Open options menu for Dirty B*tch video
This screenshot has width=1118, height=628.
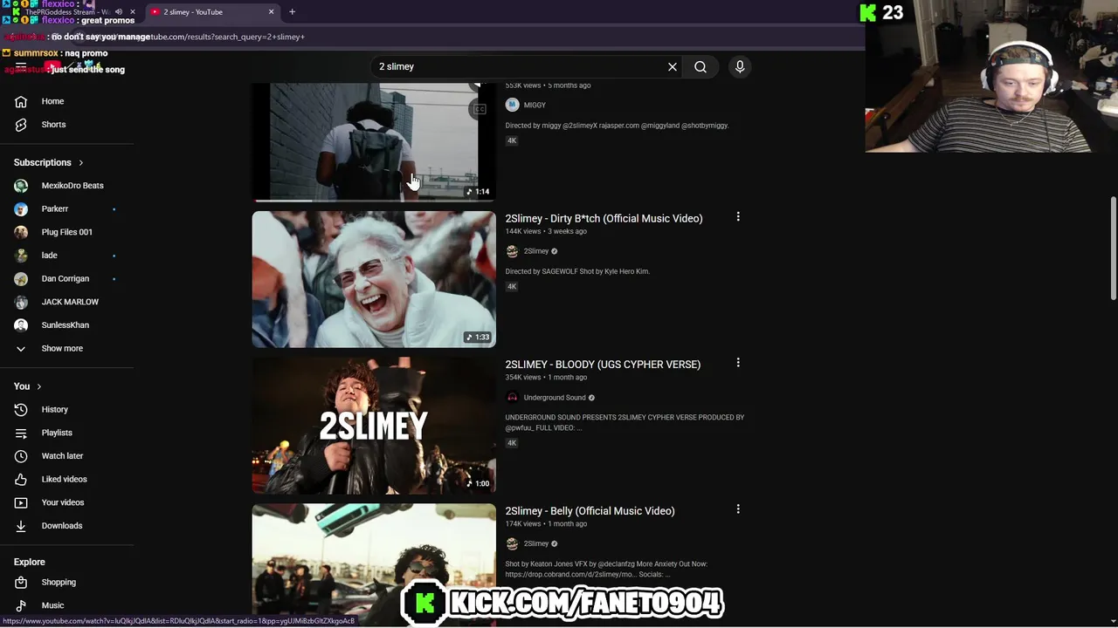coord(738,216)
